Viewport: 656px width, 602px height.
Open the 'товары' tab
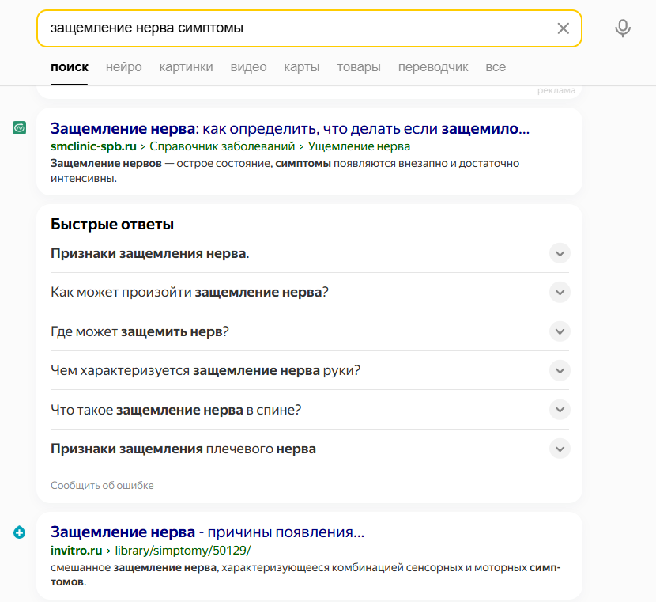pyautogui.click(x=359, y=67)
